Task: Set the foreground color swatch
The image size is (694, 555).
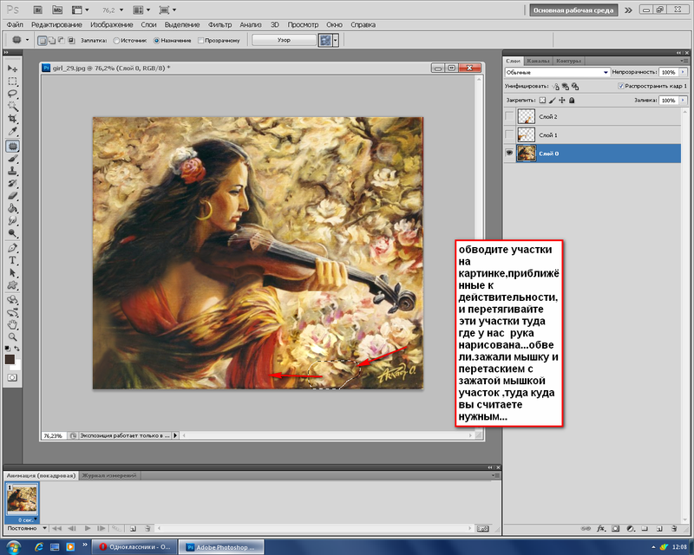Action: click(x=10, y=359)
